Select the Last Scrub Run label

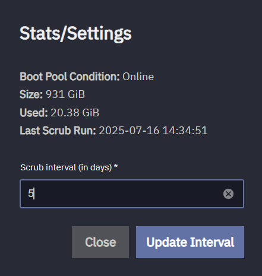point(58,131)
